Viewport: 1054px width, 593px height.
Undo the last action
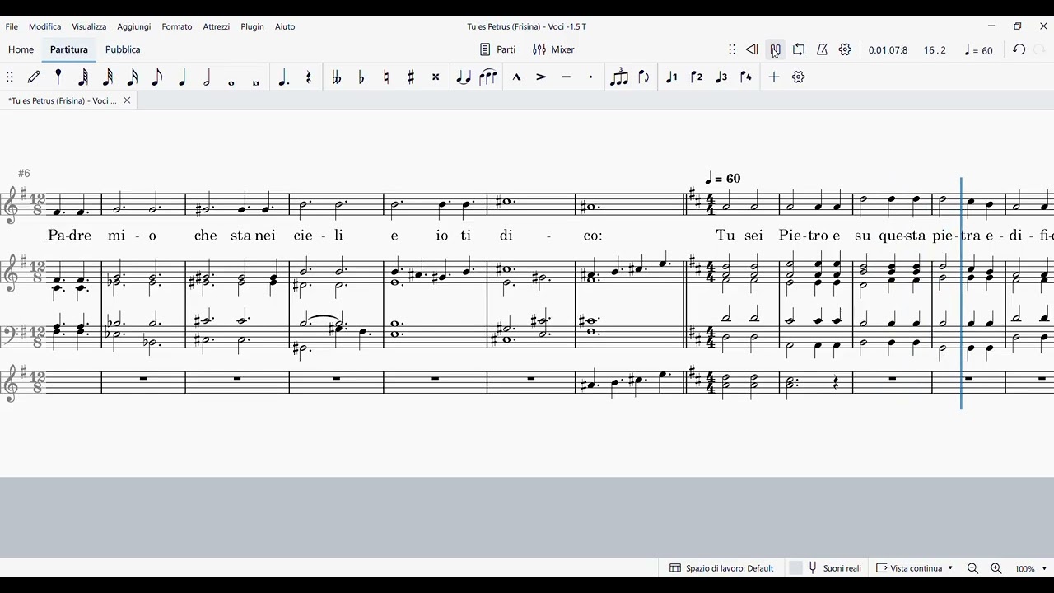pos(1019,49)
